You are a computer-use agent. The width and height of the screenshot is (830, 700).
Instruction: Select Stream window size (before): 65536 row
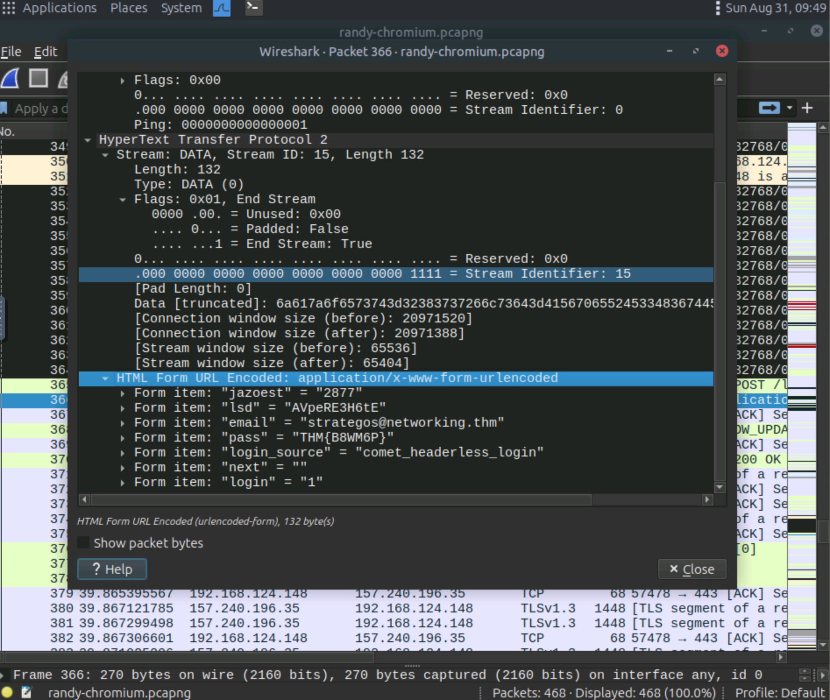[x=396, y=348]
